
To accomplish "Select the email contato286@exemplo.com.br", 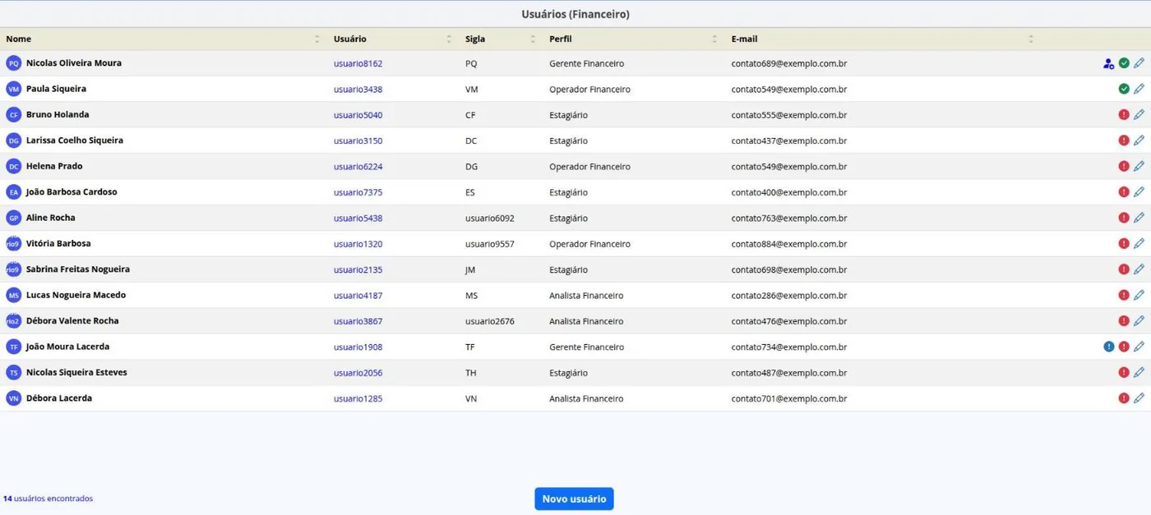I will coord(789,296).
